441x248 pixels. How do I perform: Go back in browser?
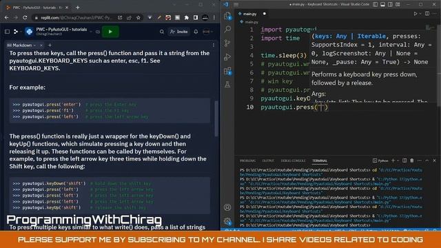pyautogui.click(x=6, y=17)
